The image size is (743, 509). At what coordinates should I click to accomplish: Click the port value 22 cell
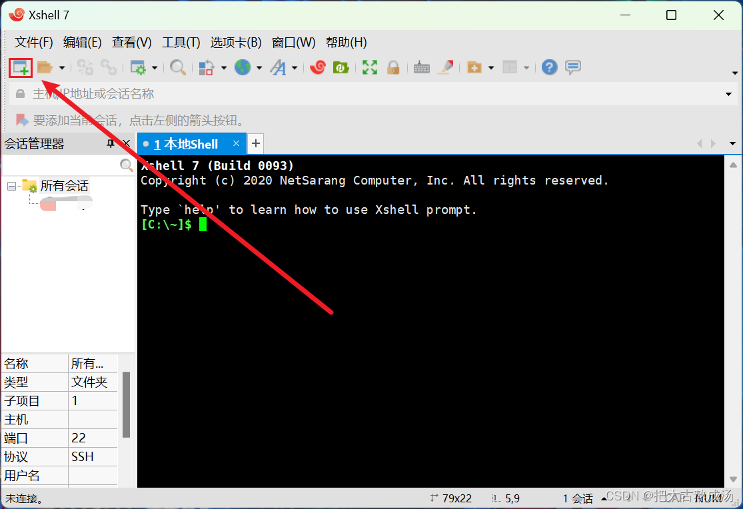(x=93, y=438)
